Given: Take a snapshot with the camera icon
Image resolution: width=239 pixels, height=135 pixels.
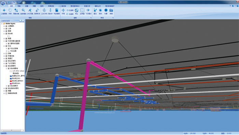Looking at the screenshot, I should click(111, 11).
